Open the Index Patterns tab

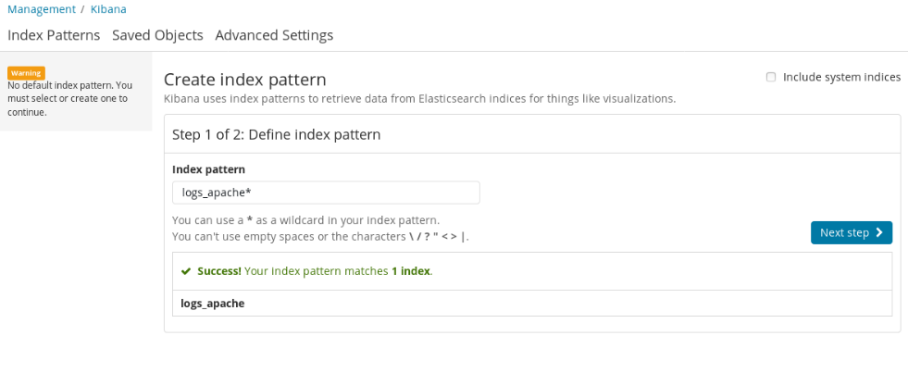tap(54, 35)
